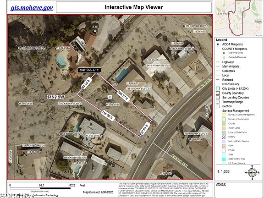The width and height of the screenshot is (264, 198).
Task: Click parcel label 113-06-264A
Action: pyautogui.click(x=63, y=48)
